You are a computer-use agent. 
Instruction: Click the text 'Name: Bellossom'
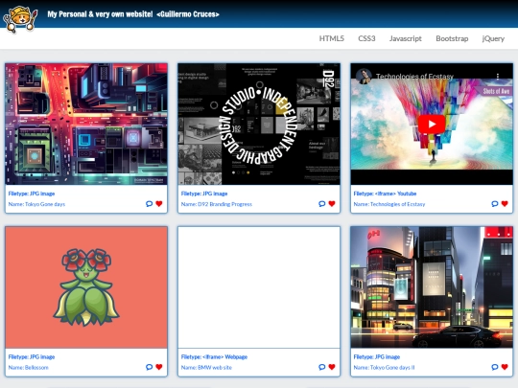29,367
